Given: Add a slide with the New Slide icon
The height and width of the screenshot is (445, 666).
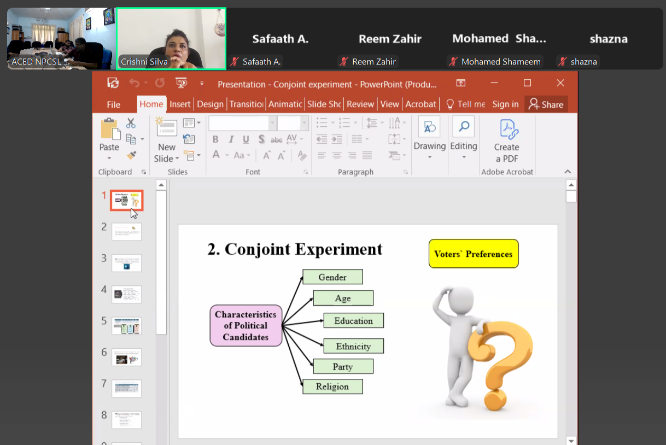Looking at the screenshot, I should coord(166,127).
